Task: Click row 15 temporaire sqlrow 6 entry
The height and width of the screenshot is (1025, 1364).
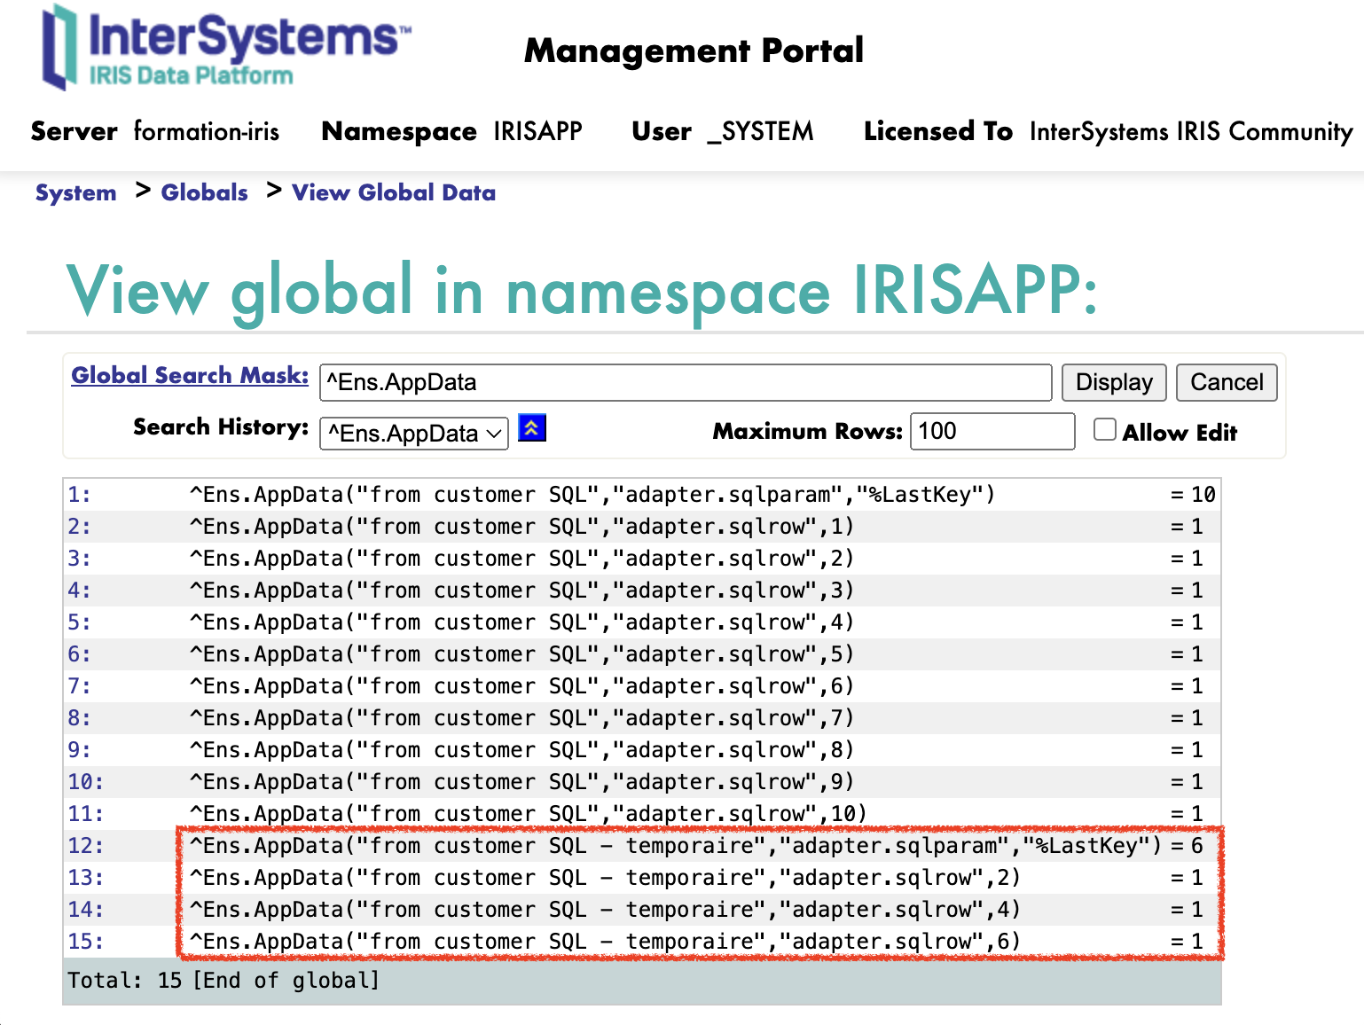Action: pyautogui.click(x=604, y=942)
